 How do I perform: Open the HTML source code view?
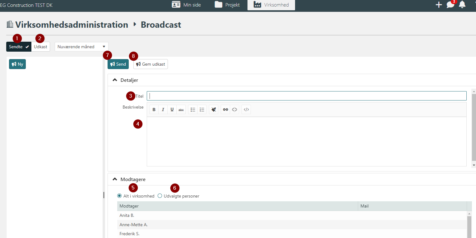point(246,110)
